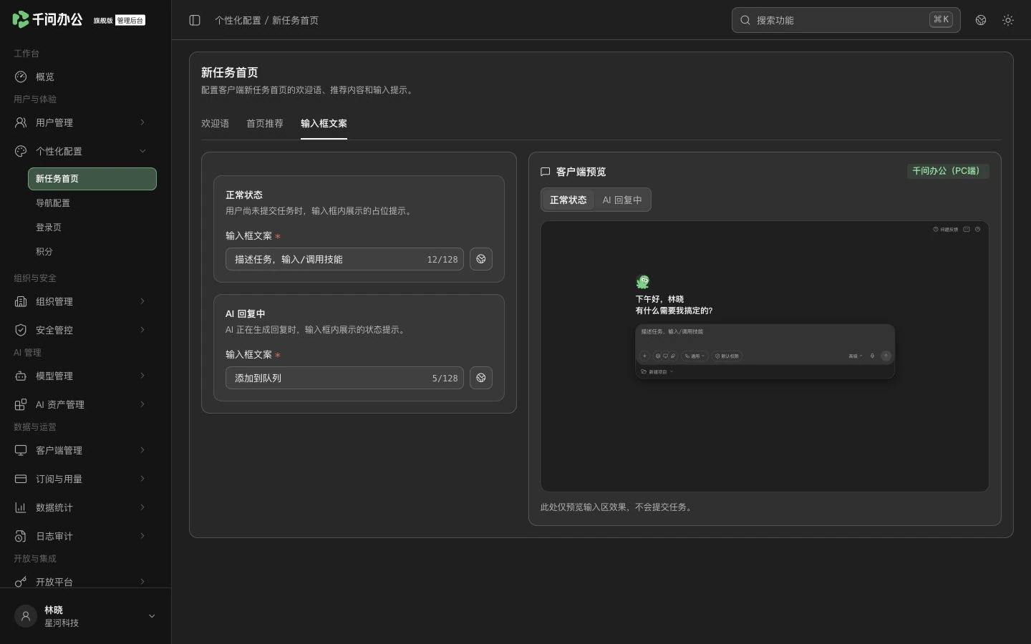Viewport: 1031px width, 644px height.
Task: Click the plus icon in the client preview
Action: [x=644, y=356]
